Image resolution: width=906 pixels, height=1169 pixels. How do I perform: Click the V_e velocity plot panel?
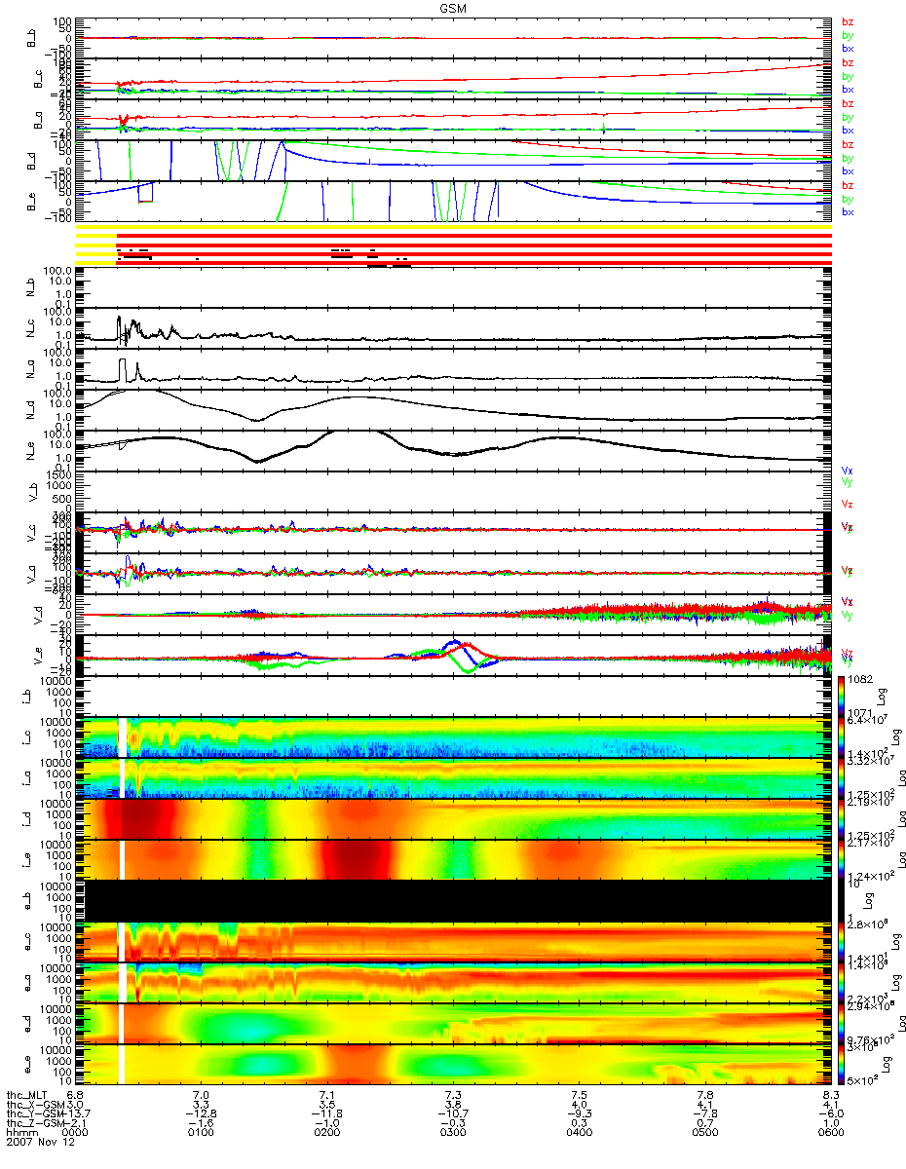(x=452, y=655)
